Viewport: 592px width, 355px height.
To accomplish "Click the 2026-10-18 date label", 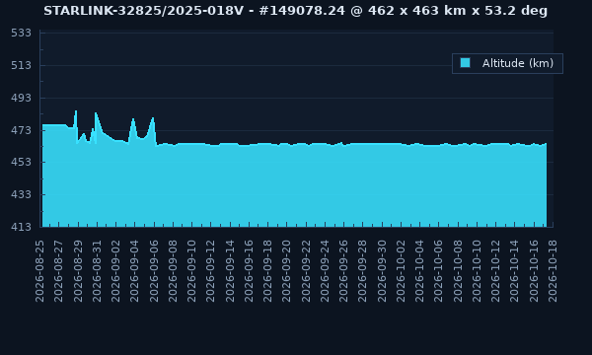I will coord(553,271).
